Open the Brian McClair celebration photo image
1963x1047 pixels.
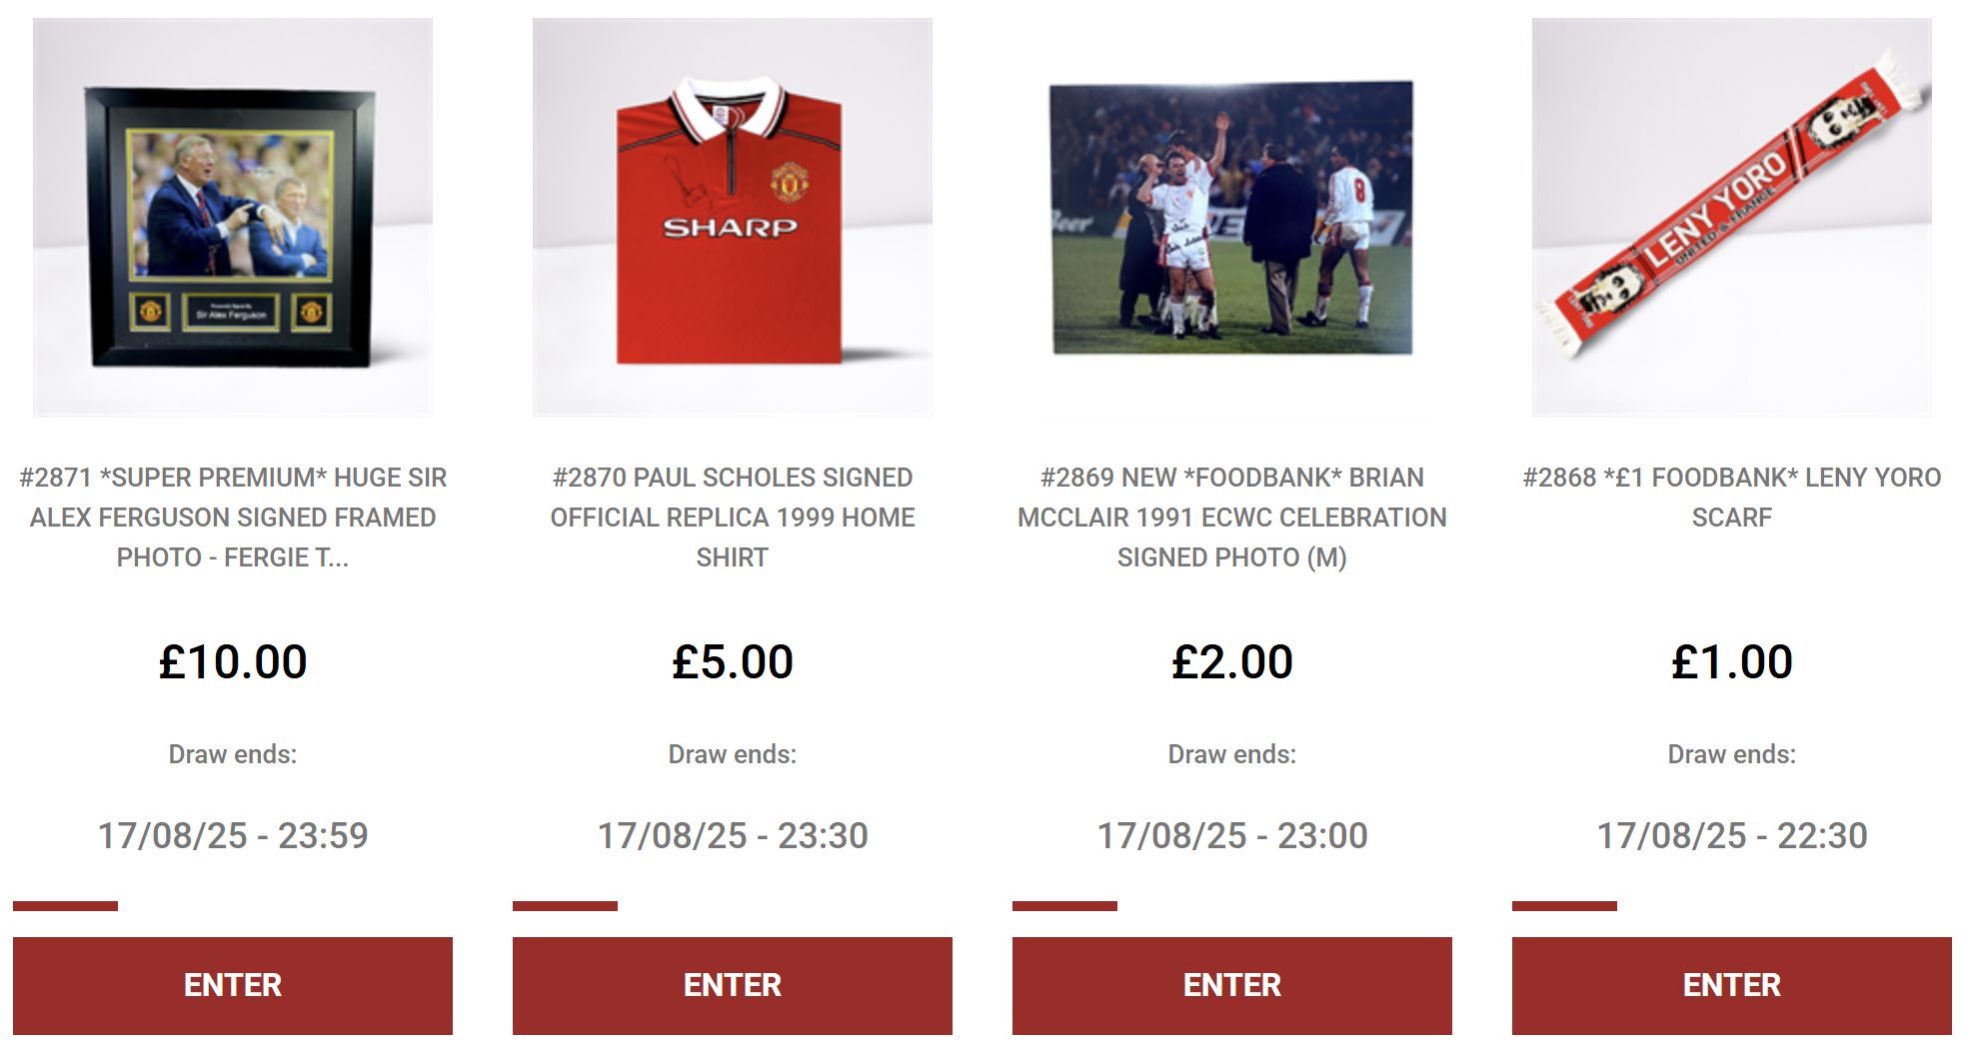pos(1232,217)
